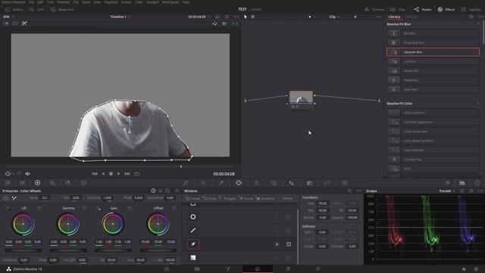The height and width of the screenshot is (273, 485).
Task: Toggle the LUTs panel
Action: point(36,10)
